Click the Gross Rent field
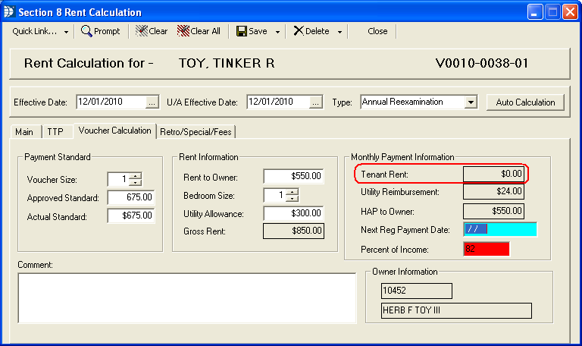This screenshot has width=582, height=346. click(293, 231)
